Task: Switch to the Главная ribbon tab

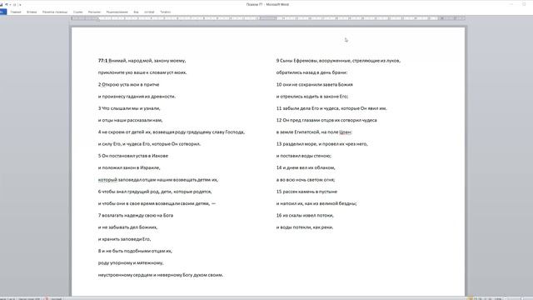Action: 16,12
